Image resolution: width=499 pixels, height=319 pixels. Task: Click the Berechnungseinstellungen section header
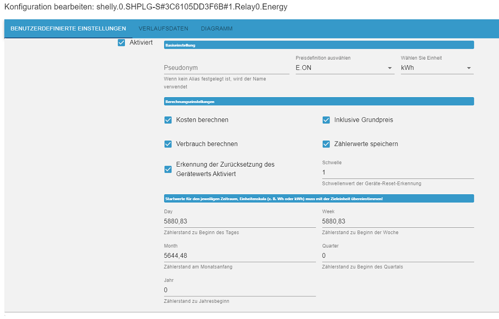(319, 102)
